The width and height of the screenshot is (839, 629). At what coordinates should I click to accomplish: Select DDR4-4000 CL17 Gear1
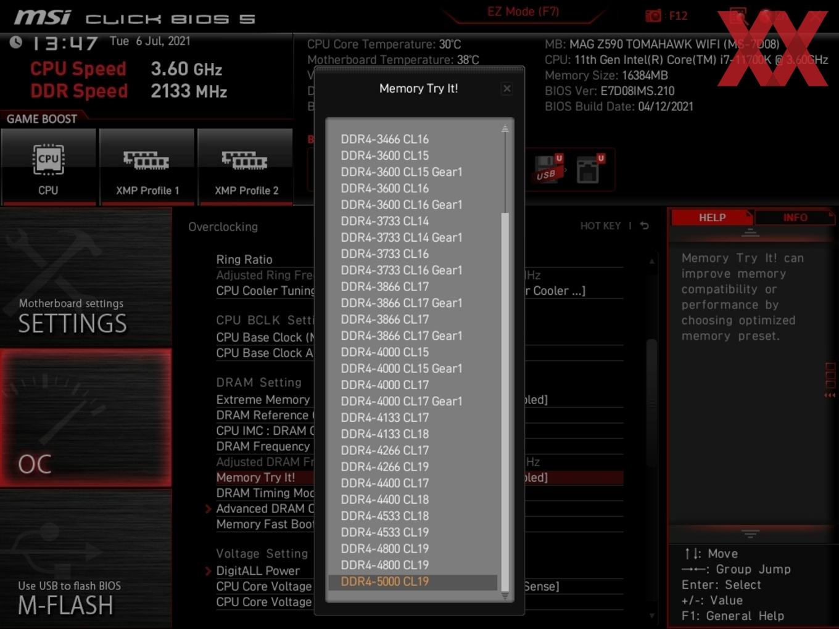click(401, 401)
